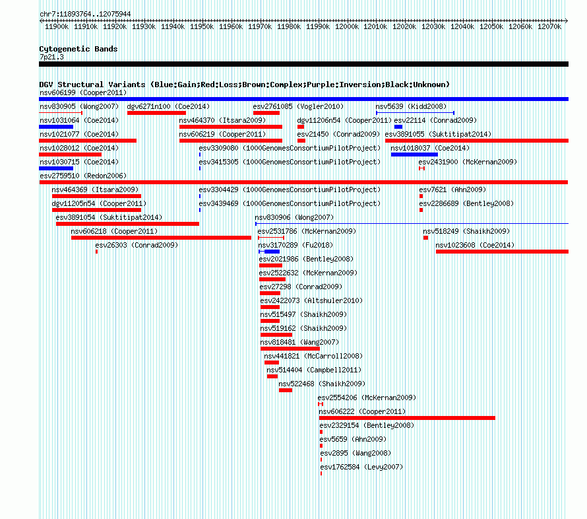Image resolution: width=587 pixels, height=519 pixels.
Task: Click the nsv5639 (Kidd2008) variant label
Action: click(x=411, y=106)
